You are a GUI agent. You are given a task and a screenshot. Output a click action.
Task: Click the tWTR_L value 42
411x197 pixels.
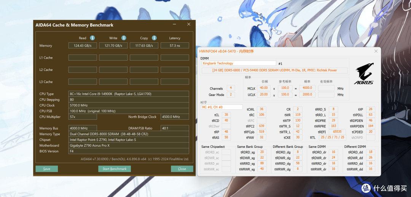click(298, 132)
